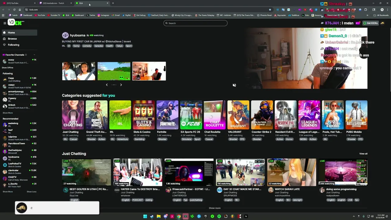Go to previous featured stream arrow

[107, 85]
